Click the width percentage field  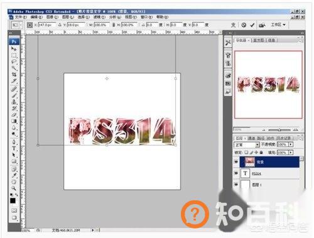[x=101, y=25]
